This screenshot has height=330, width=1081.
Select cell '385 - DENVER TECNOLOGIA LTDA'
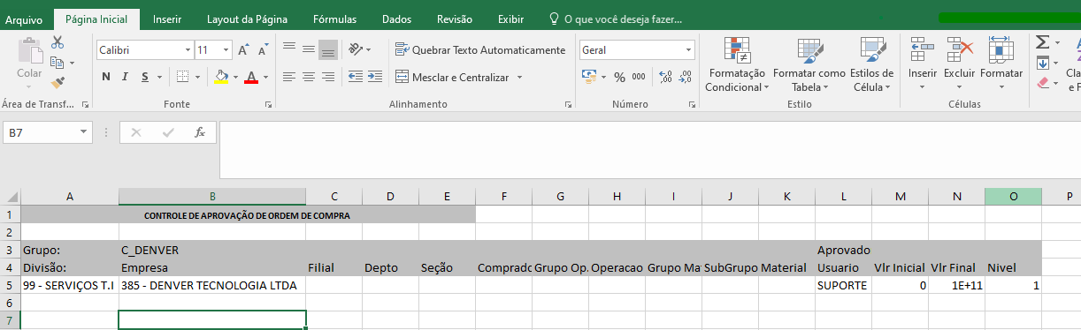pyautogui.click(x=212, y=285)
